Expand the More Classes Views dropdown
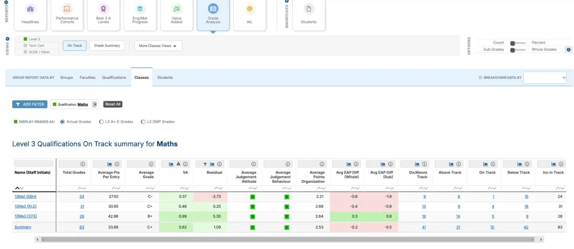574x249 pixels. click(158, 46)
